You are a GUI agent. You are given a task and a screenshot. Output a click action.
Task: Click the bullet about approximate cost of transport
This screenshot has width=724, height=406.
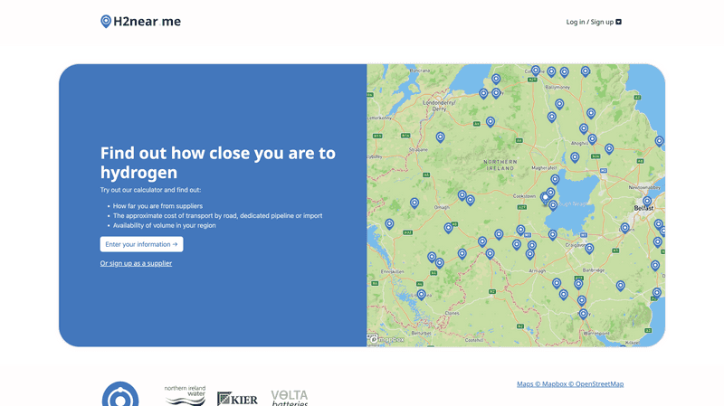point(218,216)
